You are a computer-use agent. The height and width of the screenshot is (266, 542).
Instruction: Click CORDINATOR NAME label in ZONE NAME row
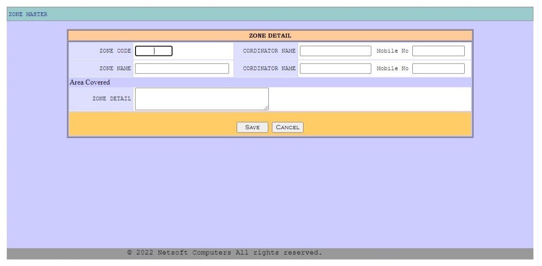tap(269, 69)
